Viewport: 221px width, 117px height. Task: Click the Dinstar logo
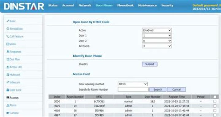24,6
